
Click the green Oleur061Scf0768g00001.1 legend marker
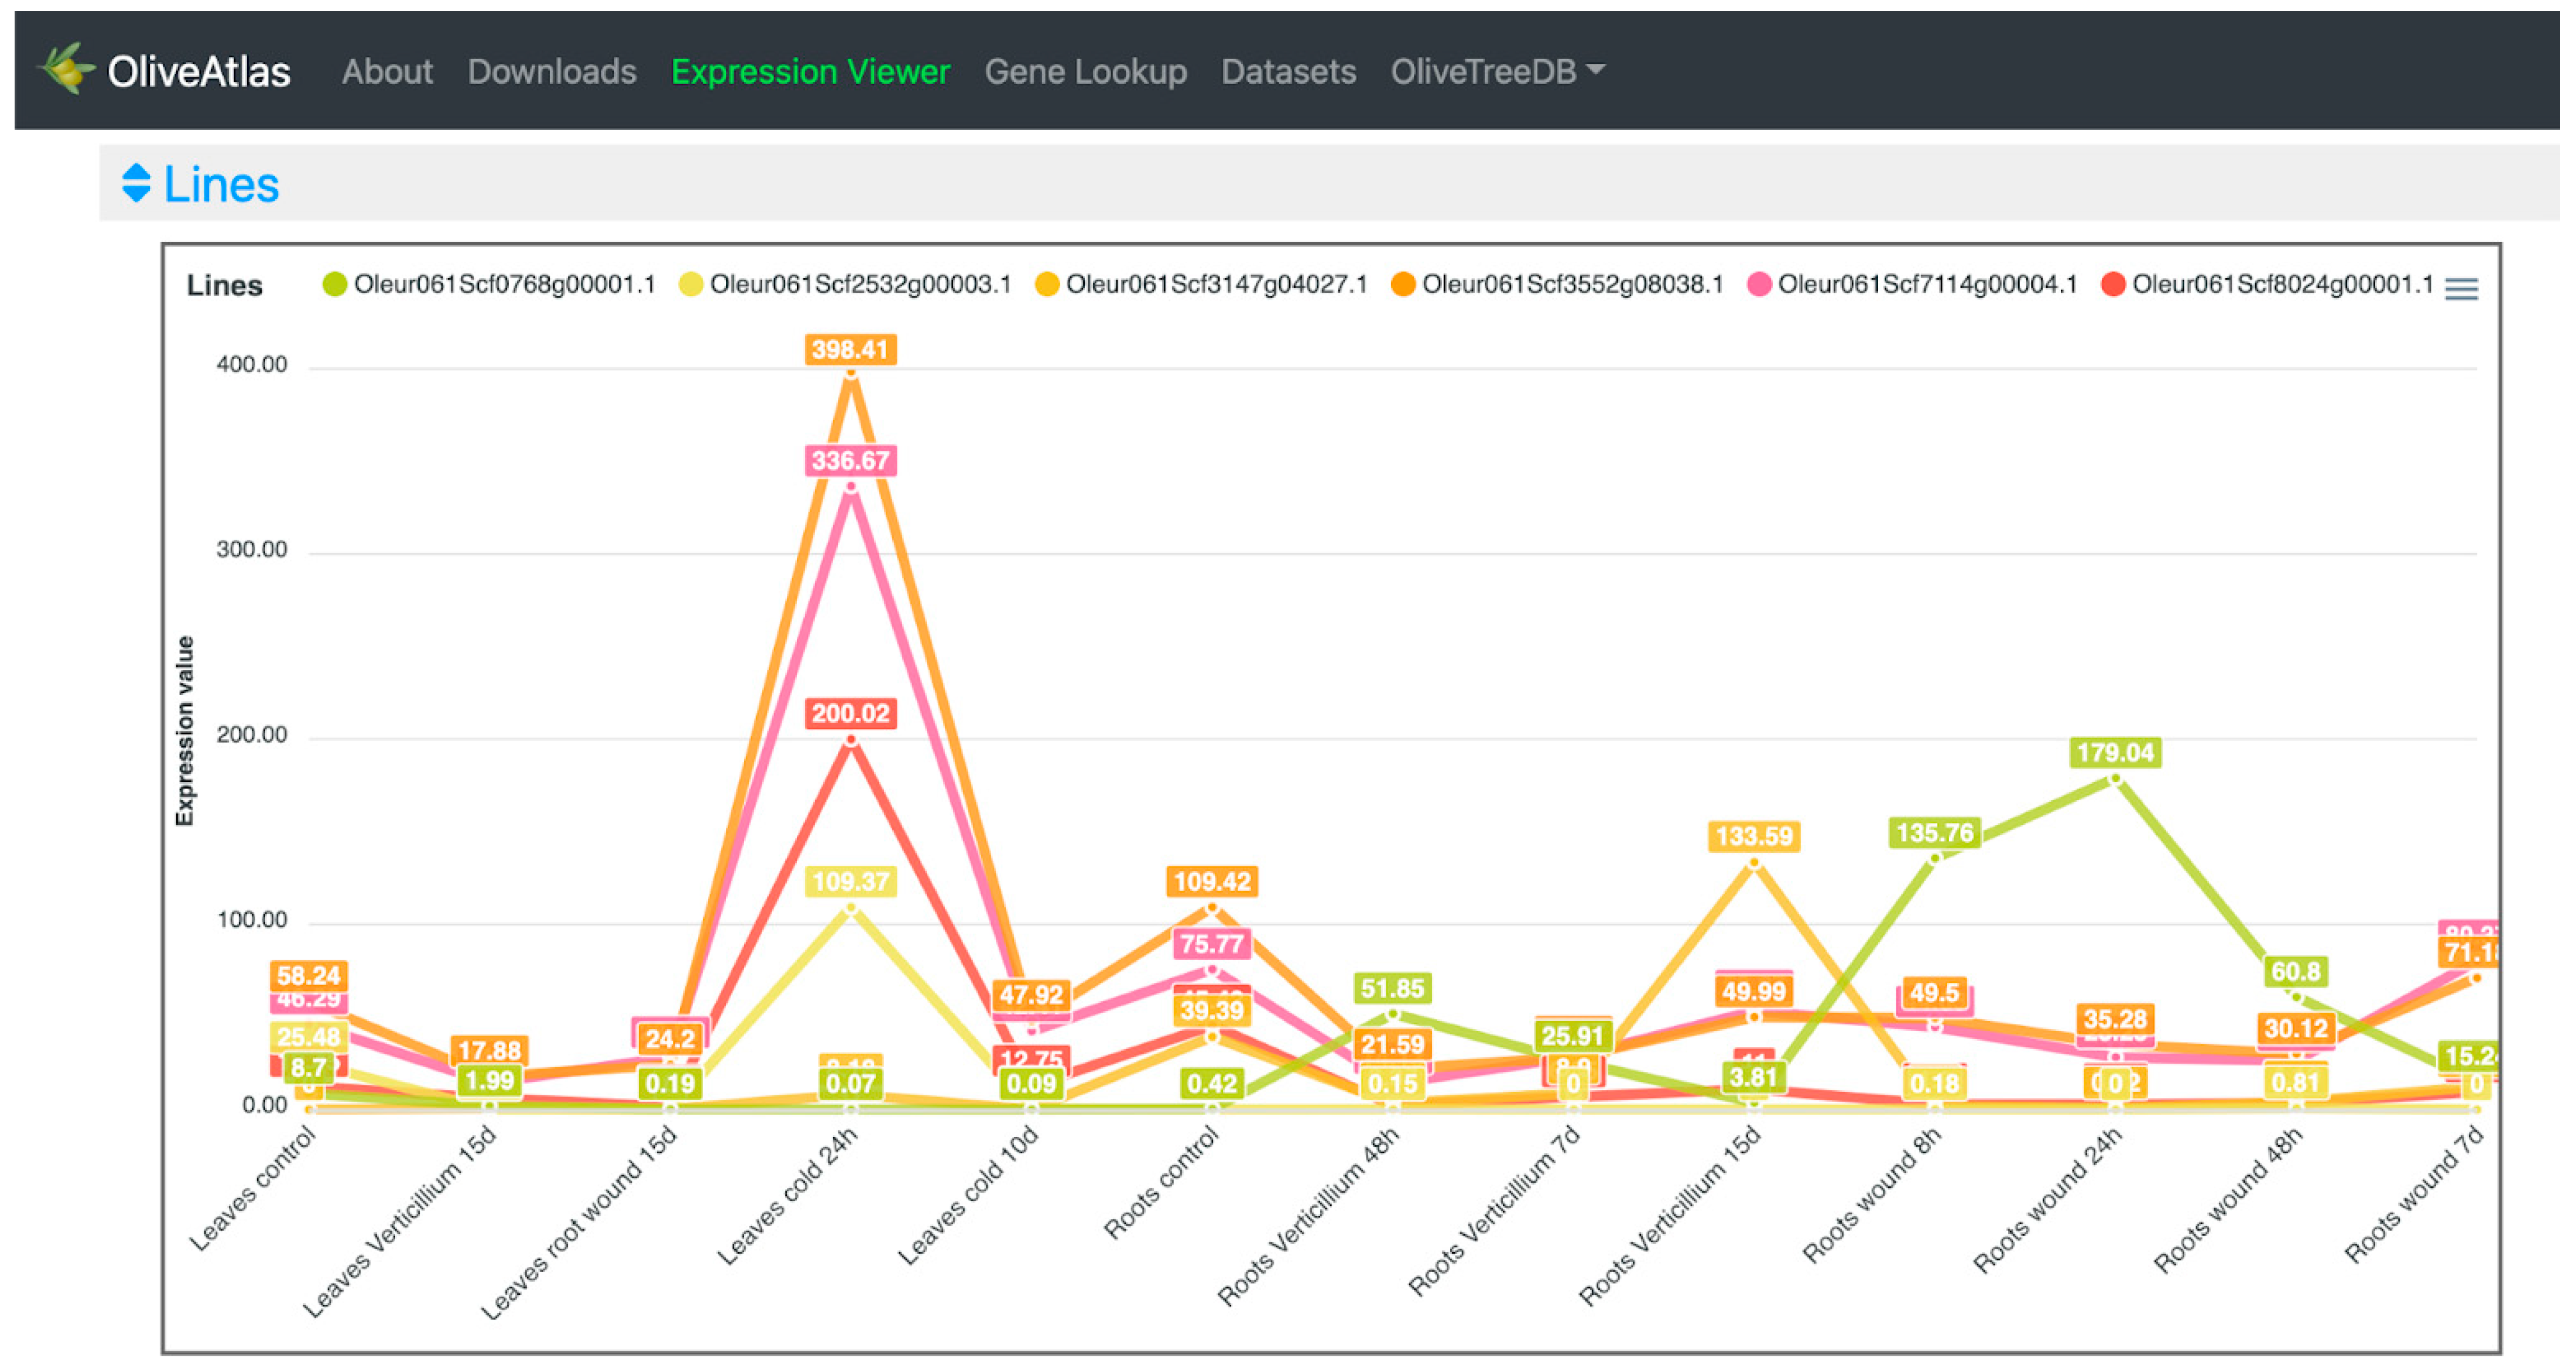(334, 285)
